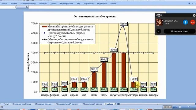Screen dimensions: 196x110
Task: Select the Page Layout view status bar icon
Action: click(x=168, y=107)
